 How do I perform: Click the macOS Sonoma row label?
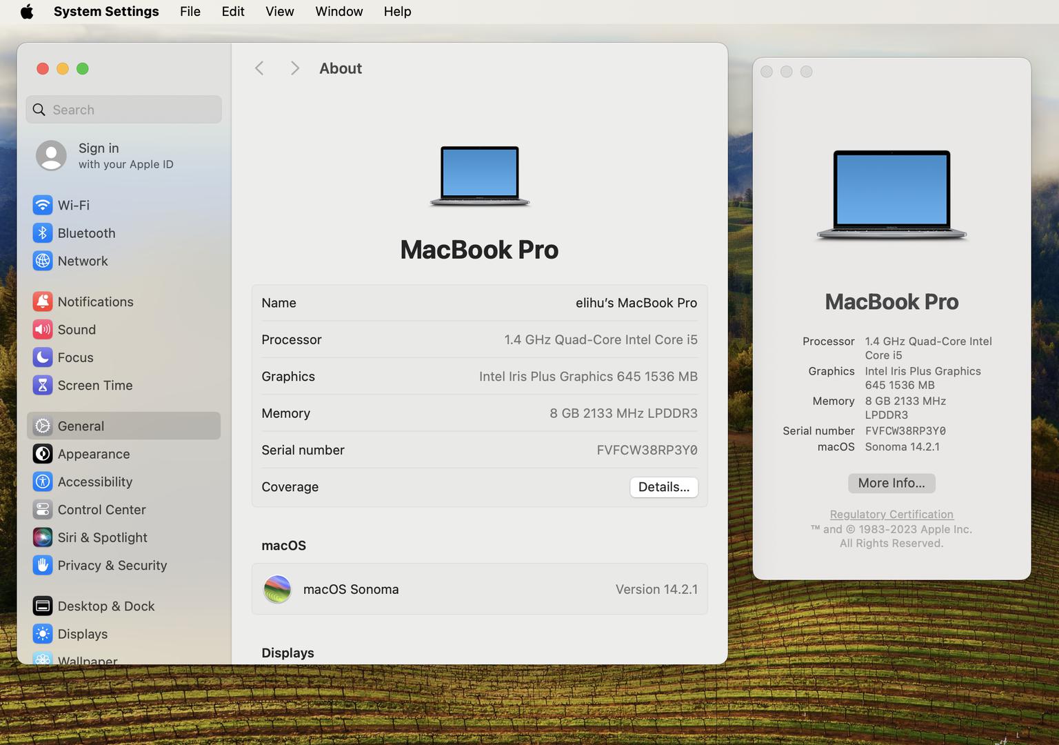point(351,589)
